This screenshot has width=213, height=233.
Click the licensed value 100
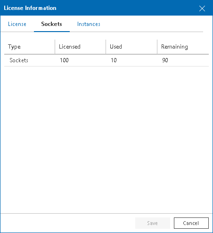(x=64, y=60)
